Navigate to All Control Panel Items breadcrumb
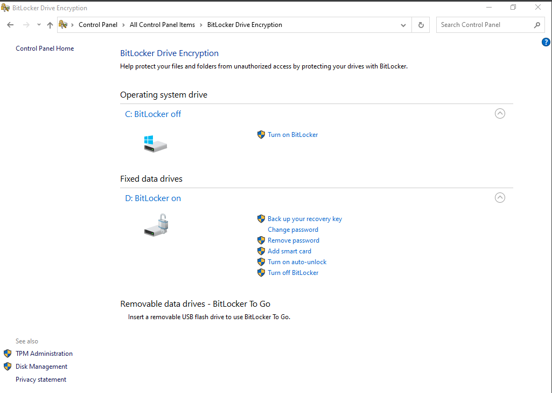 click(x=162, y=25)
